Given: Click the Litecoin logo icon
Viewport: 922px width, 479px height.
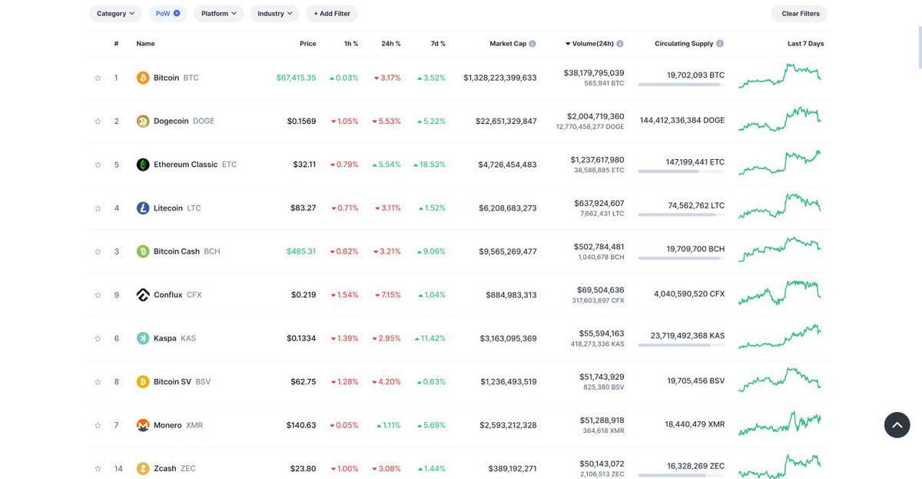Looking at the screenshot, I should click(143, 208).
